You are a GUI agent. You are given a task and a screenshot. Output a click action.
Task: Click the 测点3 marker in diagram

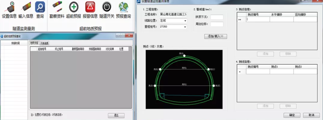click(209, 69)
